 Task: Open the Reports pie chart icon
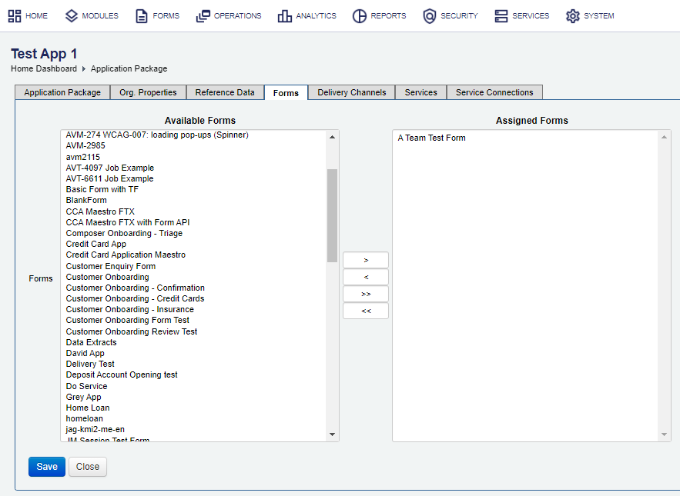360,16
